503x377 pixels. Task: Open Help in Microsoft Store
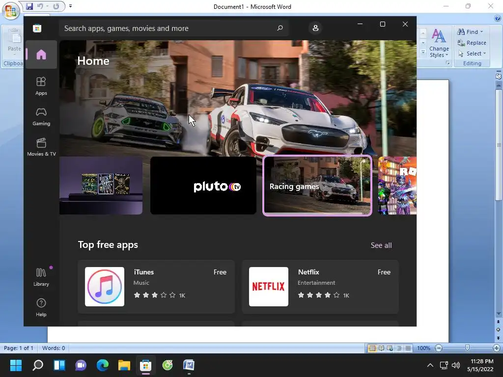(x=41, y=307)
